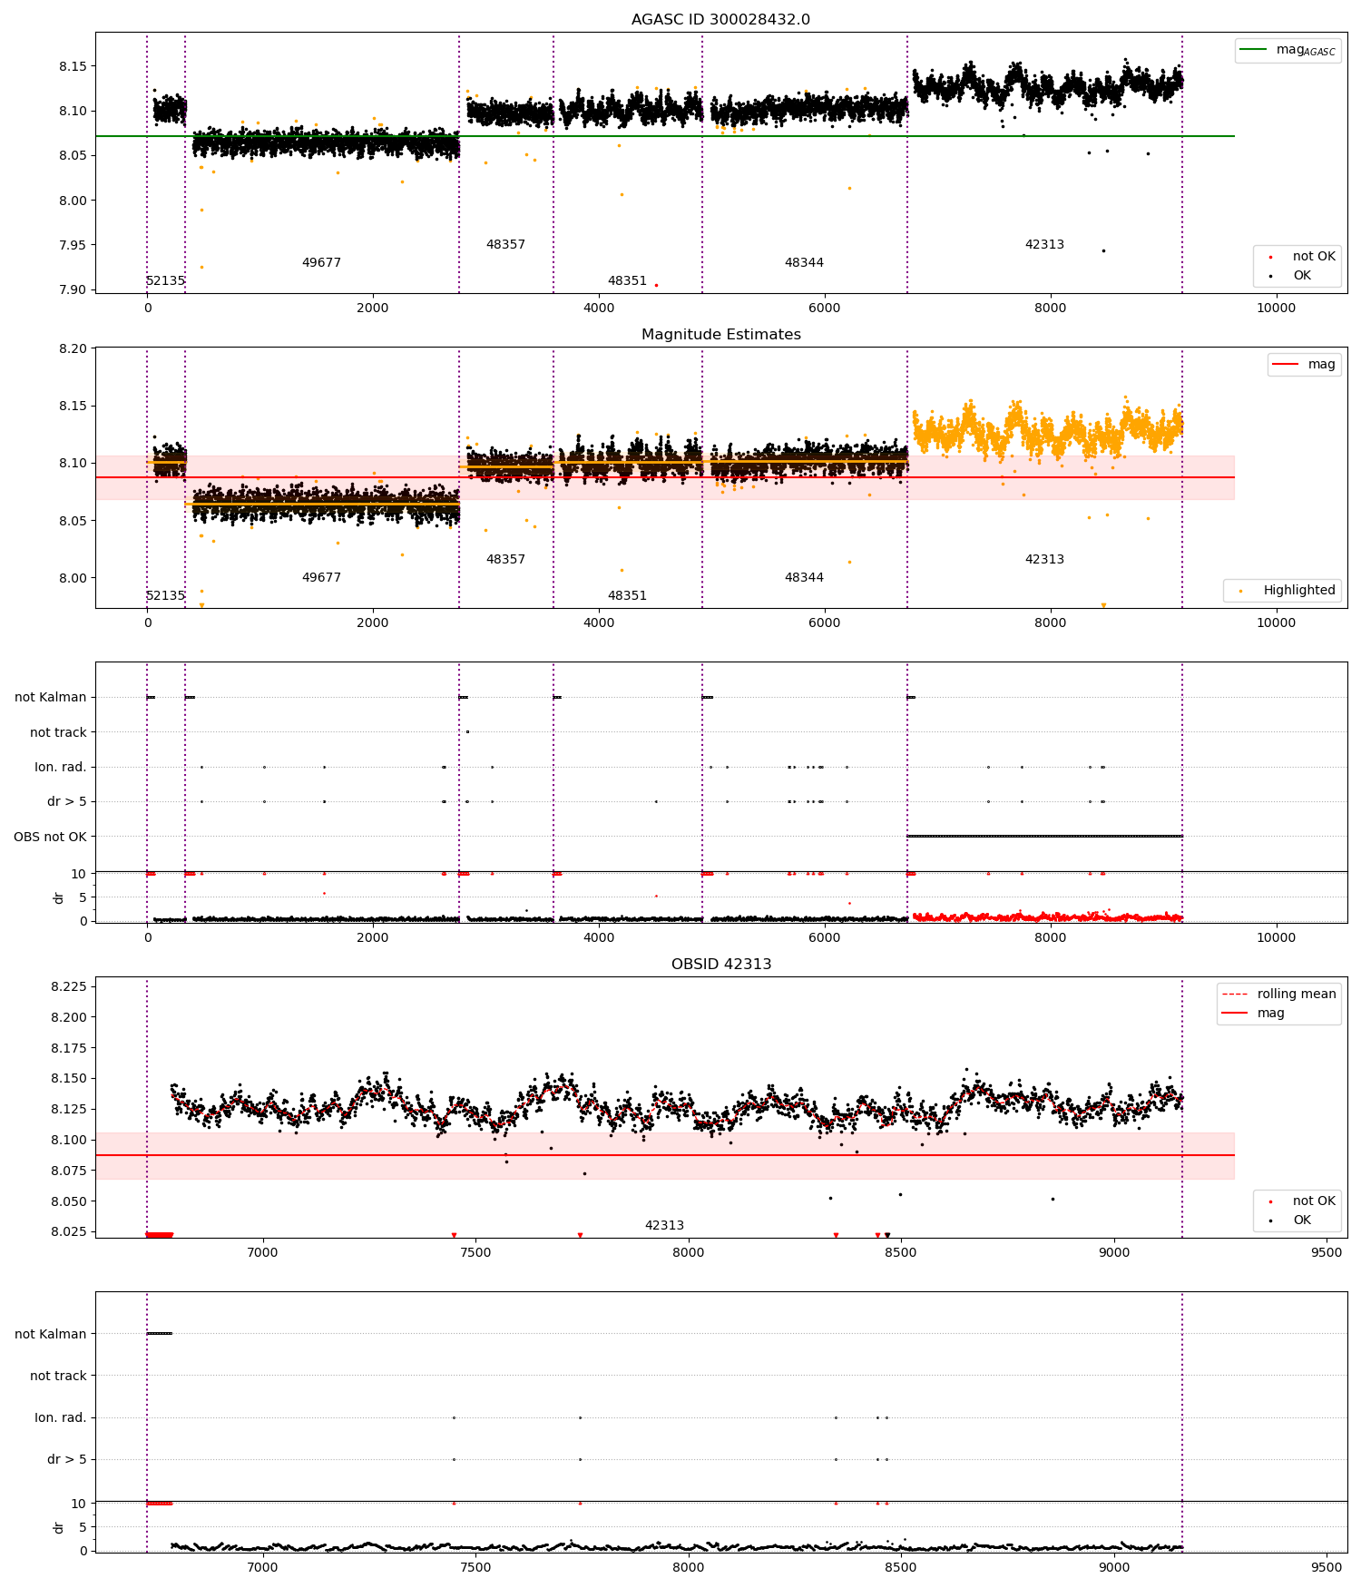The height and width of the screenshot is (1588, 1361).
Task: Click the "Highlighted" legend entry
Action: click(x=1281, y=590)
